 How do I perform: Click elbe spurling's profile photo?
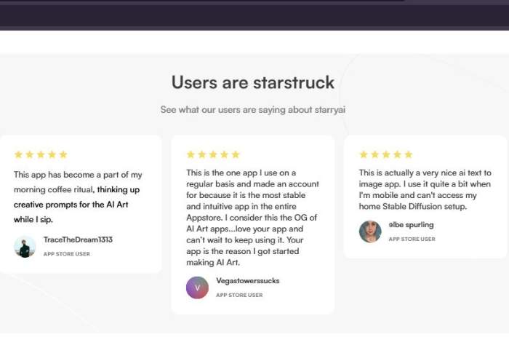pyautogui.click(x=370, y=232)
